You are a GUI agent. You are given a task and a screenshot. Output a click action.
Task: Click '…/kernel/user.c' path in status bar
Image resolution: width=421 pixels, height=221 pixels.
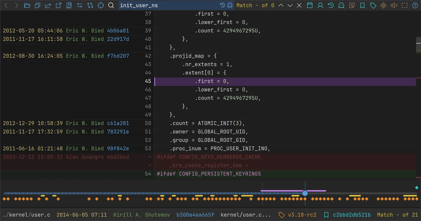tap(26, 215)
